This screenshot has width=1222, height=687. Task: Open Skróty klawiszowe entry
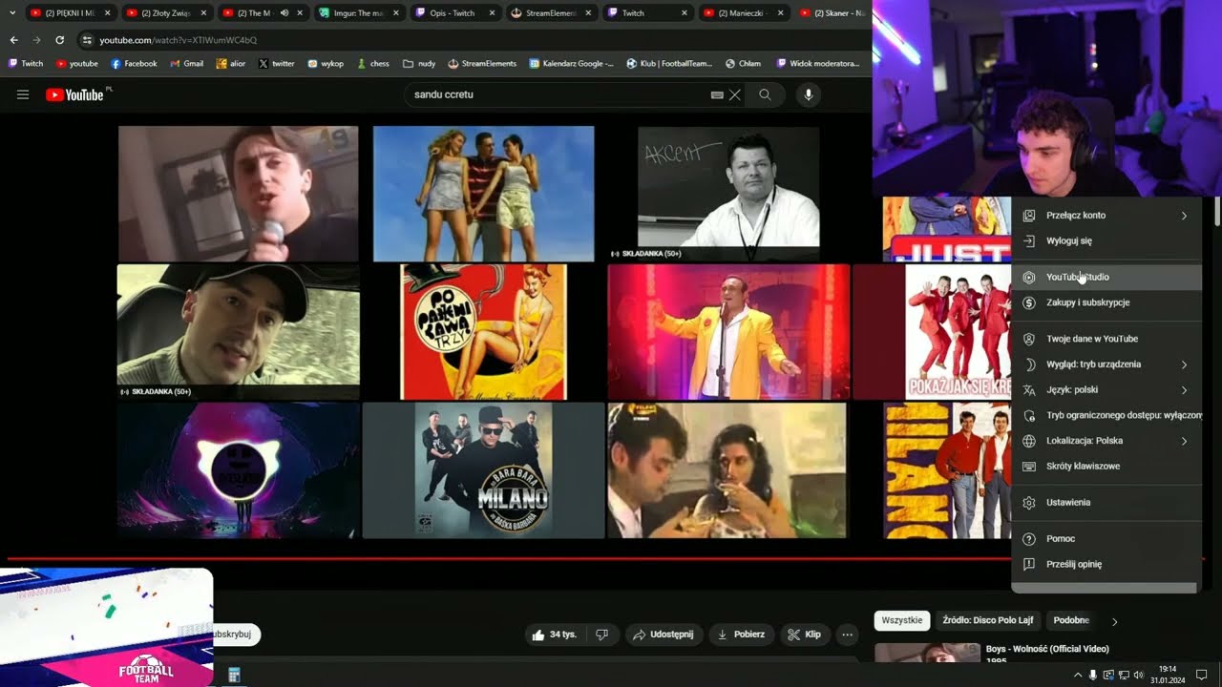[1106, 467]
